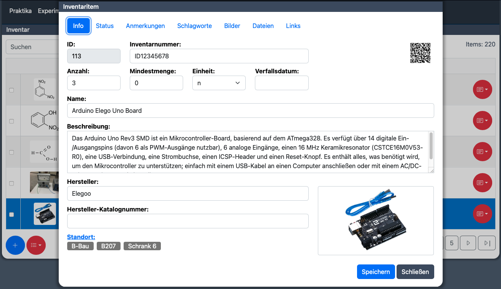Click the dinitrobenzene structure thumbnail
Viewport: 501px width, 289px height.
45,90
